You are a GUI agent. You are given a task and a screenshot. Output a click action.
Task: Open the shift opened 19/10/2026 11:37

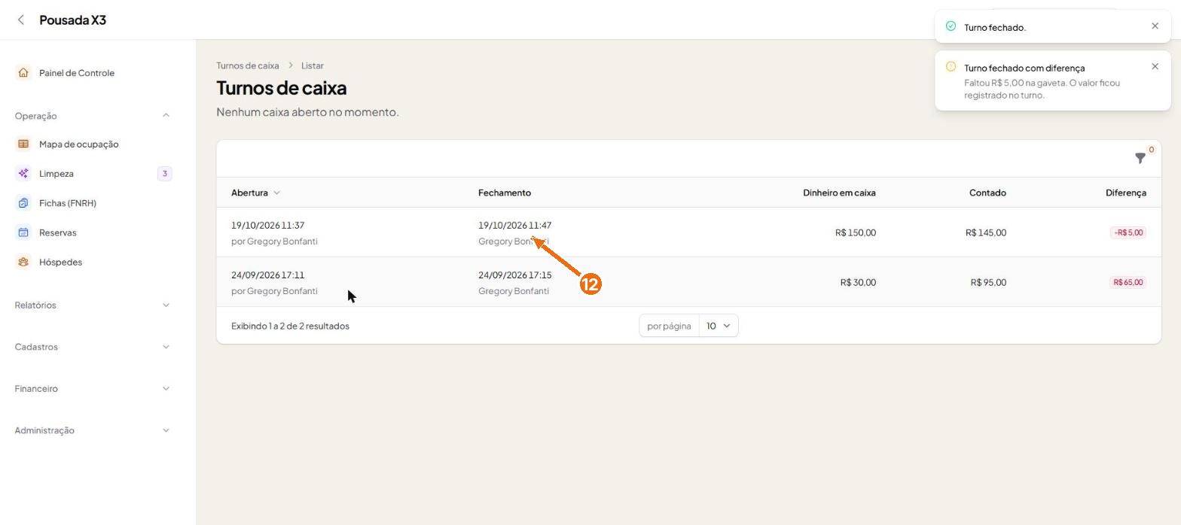pos(267,226)
